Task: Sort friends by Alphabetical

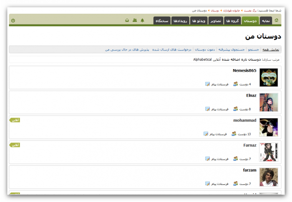Action: (202, 60)
